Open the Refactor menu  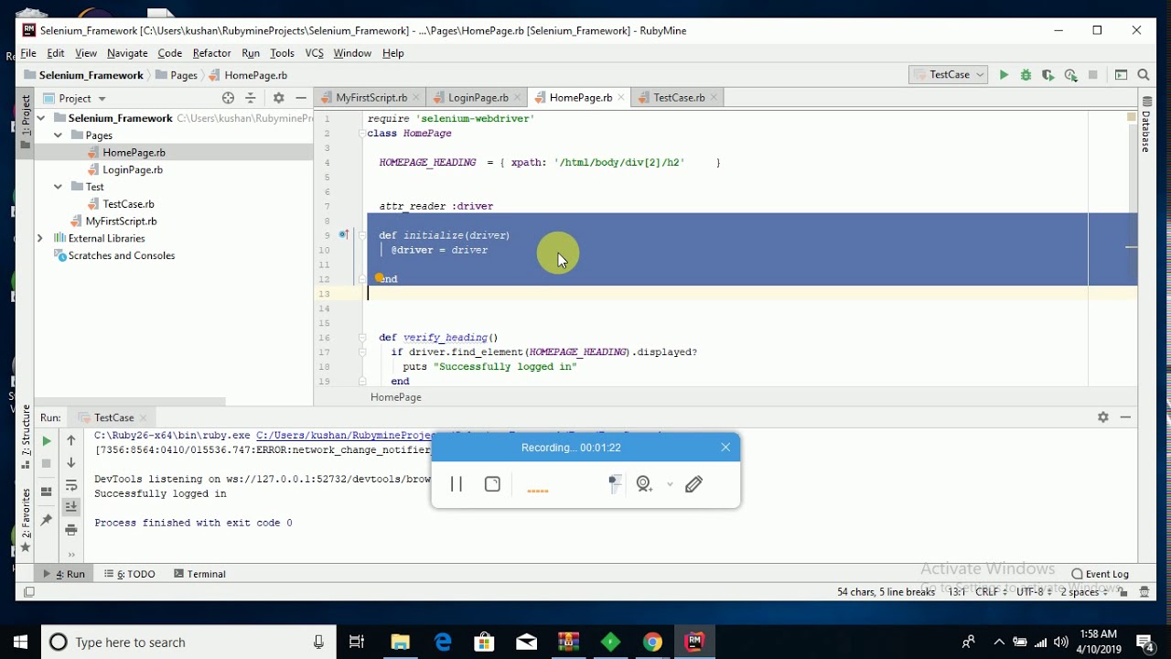coord(211,53)
